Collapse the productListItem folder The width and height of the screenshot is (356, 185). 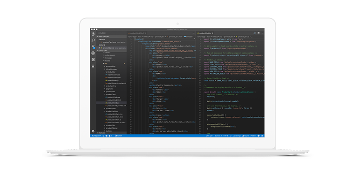click(111, 111)
